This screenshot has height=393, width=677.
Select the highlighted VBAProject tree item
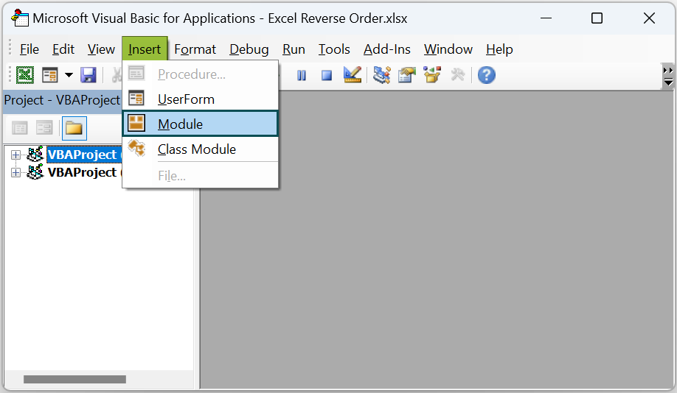pos(84,155)
